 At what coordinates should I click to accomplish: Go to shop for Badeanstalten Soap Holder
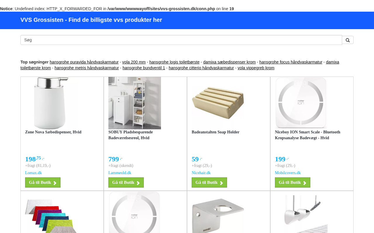coord(209,183)
